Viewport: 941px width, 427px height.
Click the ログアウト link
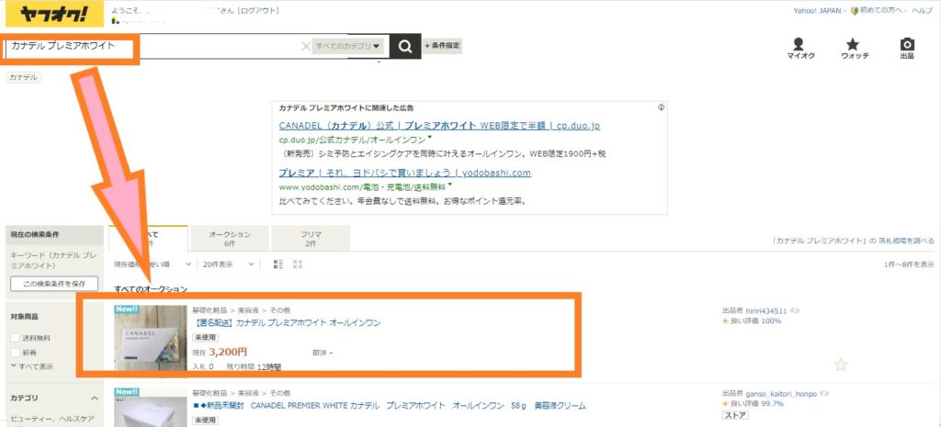[x=258, y=11]
